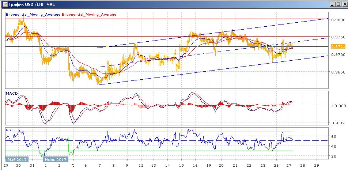Select the red Exponential_Moving_Average label
348x170 pixels.
click(x=89, y=15)
